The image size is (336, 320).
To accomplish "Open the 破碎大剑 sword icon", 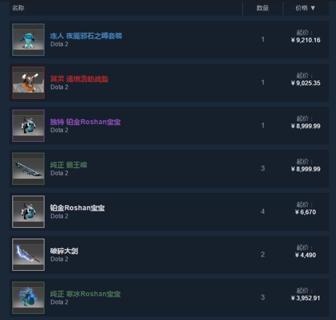I will coord(28,255).
